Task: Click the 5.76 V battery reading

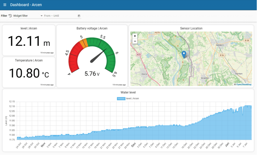Action: tap(92, 74)
